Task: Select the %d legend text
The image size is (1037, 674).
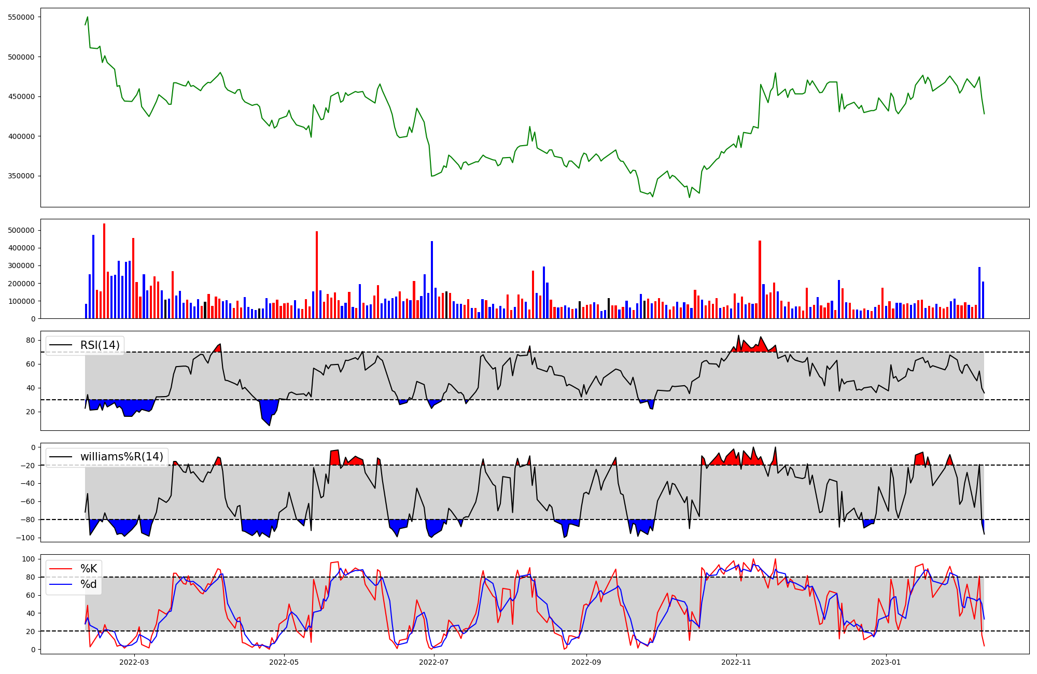Action: point(89,584)
